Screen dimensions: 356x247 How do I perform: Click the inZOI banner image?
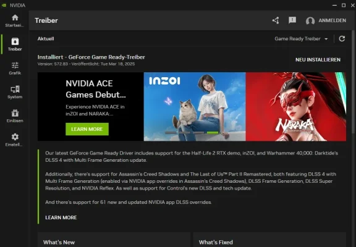click(x=195, y=107)
